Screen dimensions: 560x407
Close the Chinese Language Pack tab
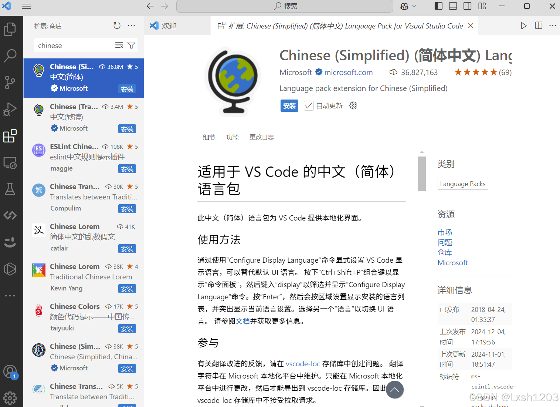tap(471, 26)
